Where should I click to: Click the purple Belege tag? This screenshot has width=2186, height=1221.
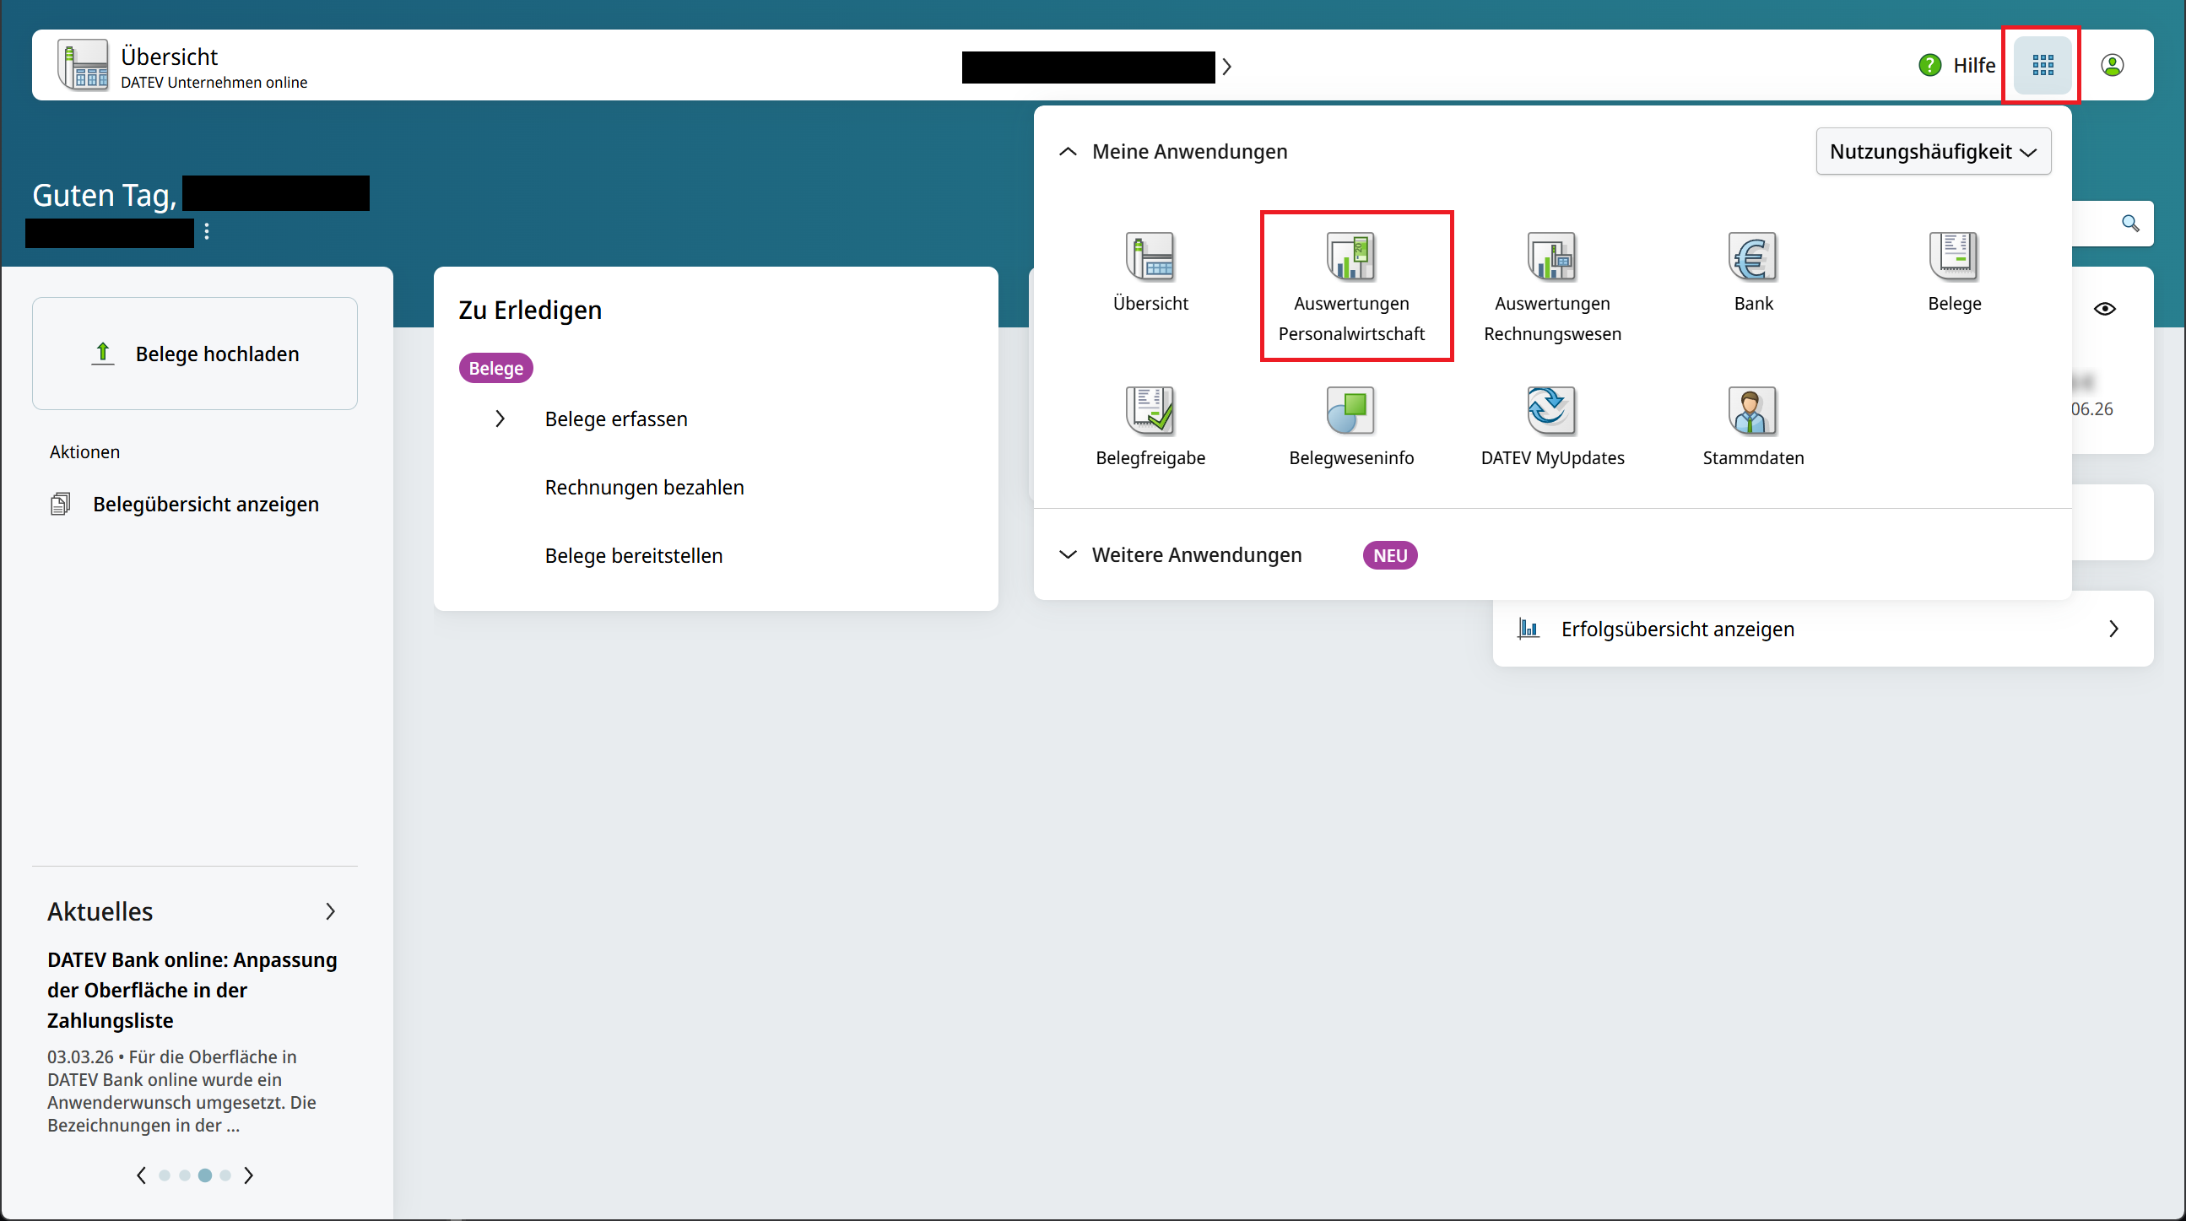point(495,368)
